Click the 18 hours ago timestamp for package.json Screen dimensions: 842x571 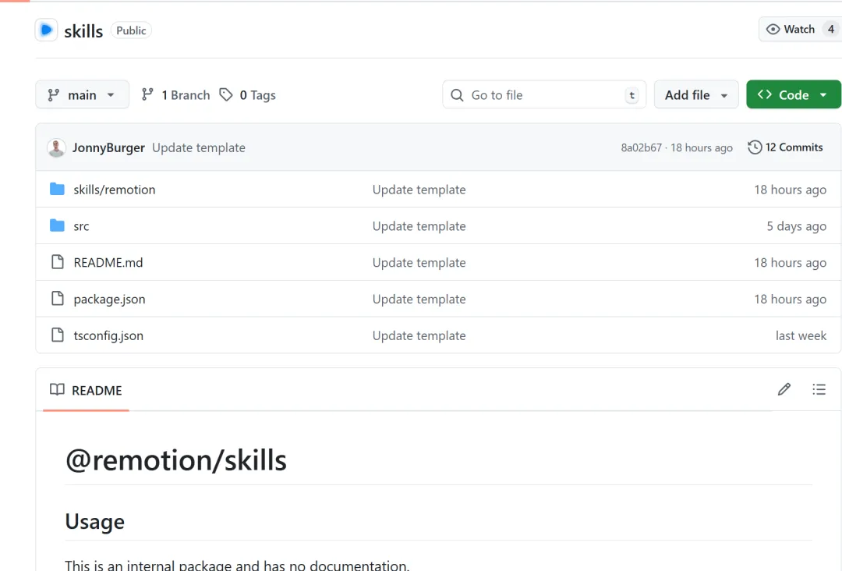[790, 300]
